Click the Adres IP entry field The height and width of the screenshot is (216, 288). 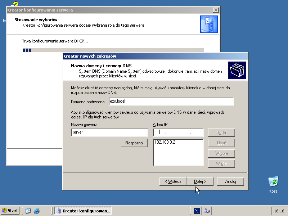tap(178, 132)
